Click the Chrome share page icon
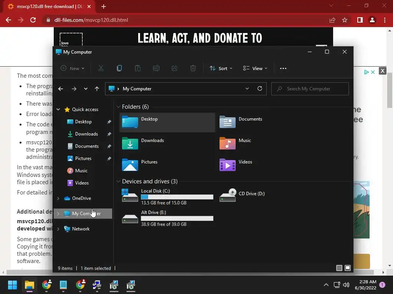The width and height of the screenshot is (393, 294). click(332, 20)
